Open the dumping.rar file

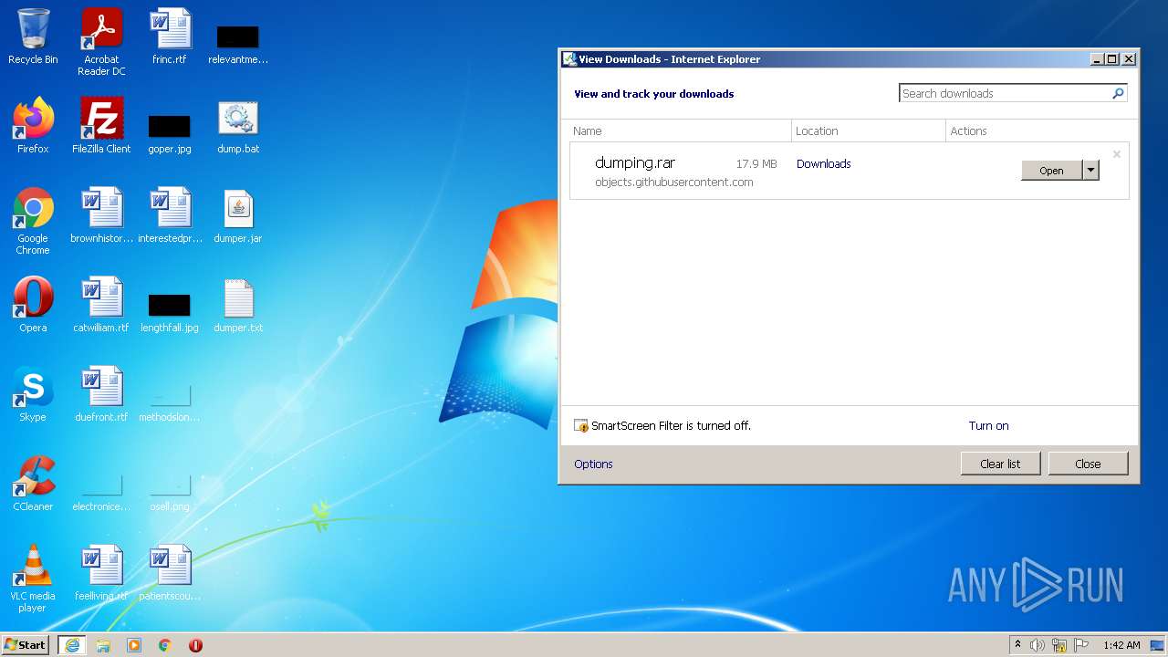tap(1051, 171)
